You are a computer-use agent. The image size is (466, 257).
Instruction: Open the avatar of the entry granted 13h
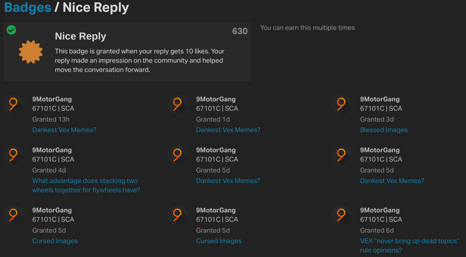pos(13,104)
